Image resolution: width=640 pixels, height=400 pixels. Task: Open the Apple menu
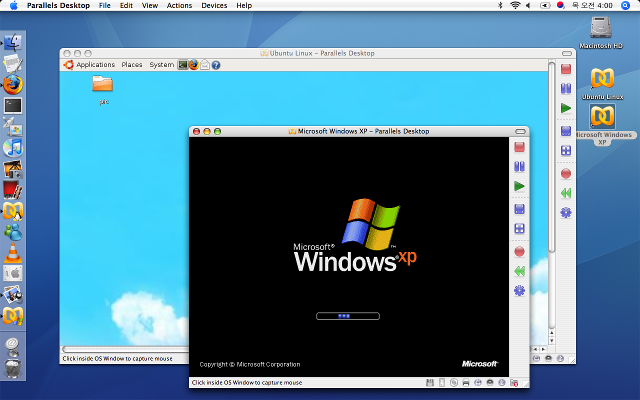pos(13,5)
